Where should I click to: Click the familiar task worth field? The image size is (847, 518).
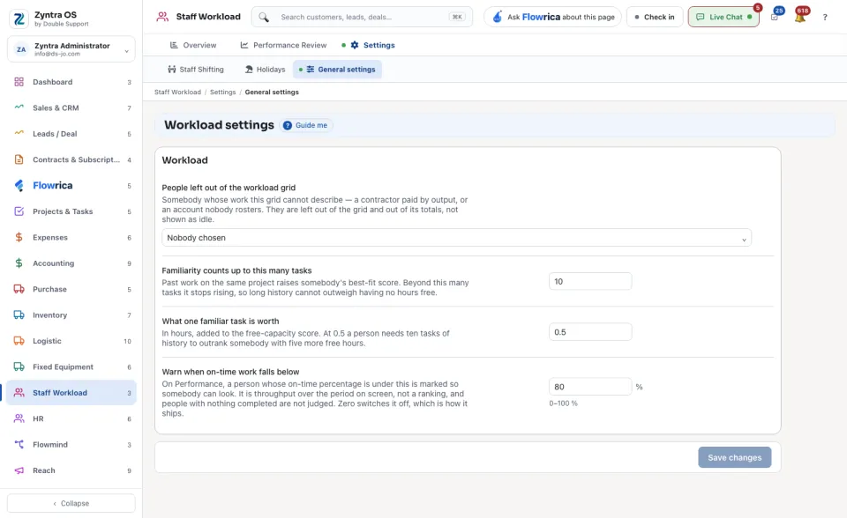point(590,332)
